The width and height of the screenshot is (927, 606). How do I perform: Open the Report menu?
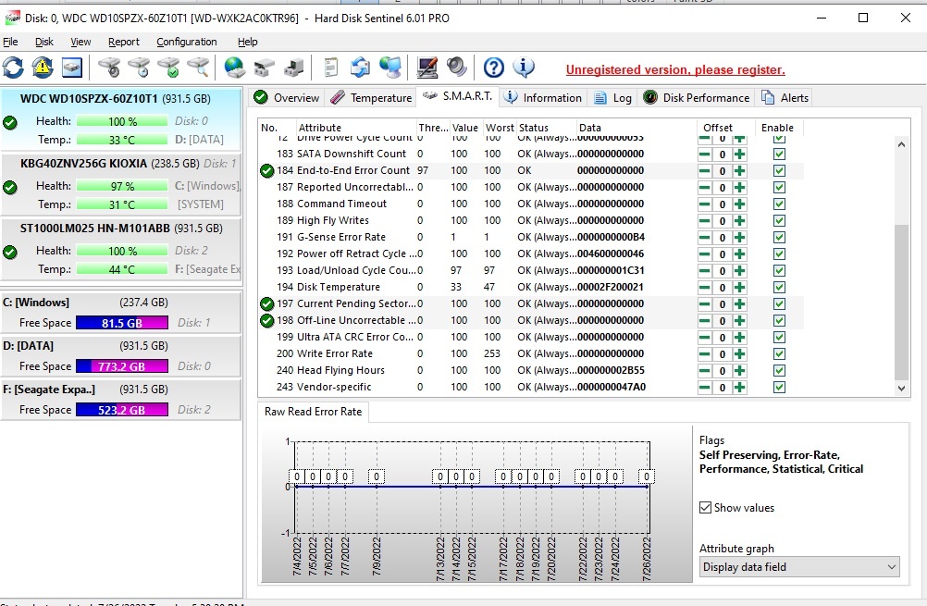click(124, 42)
